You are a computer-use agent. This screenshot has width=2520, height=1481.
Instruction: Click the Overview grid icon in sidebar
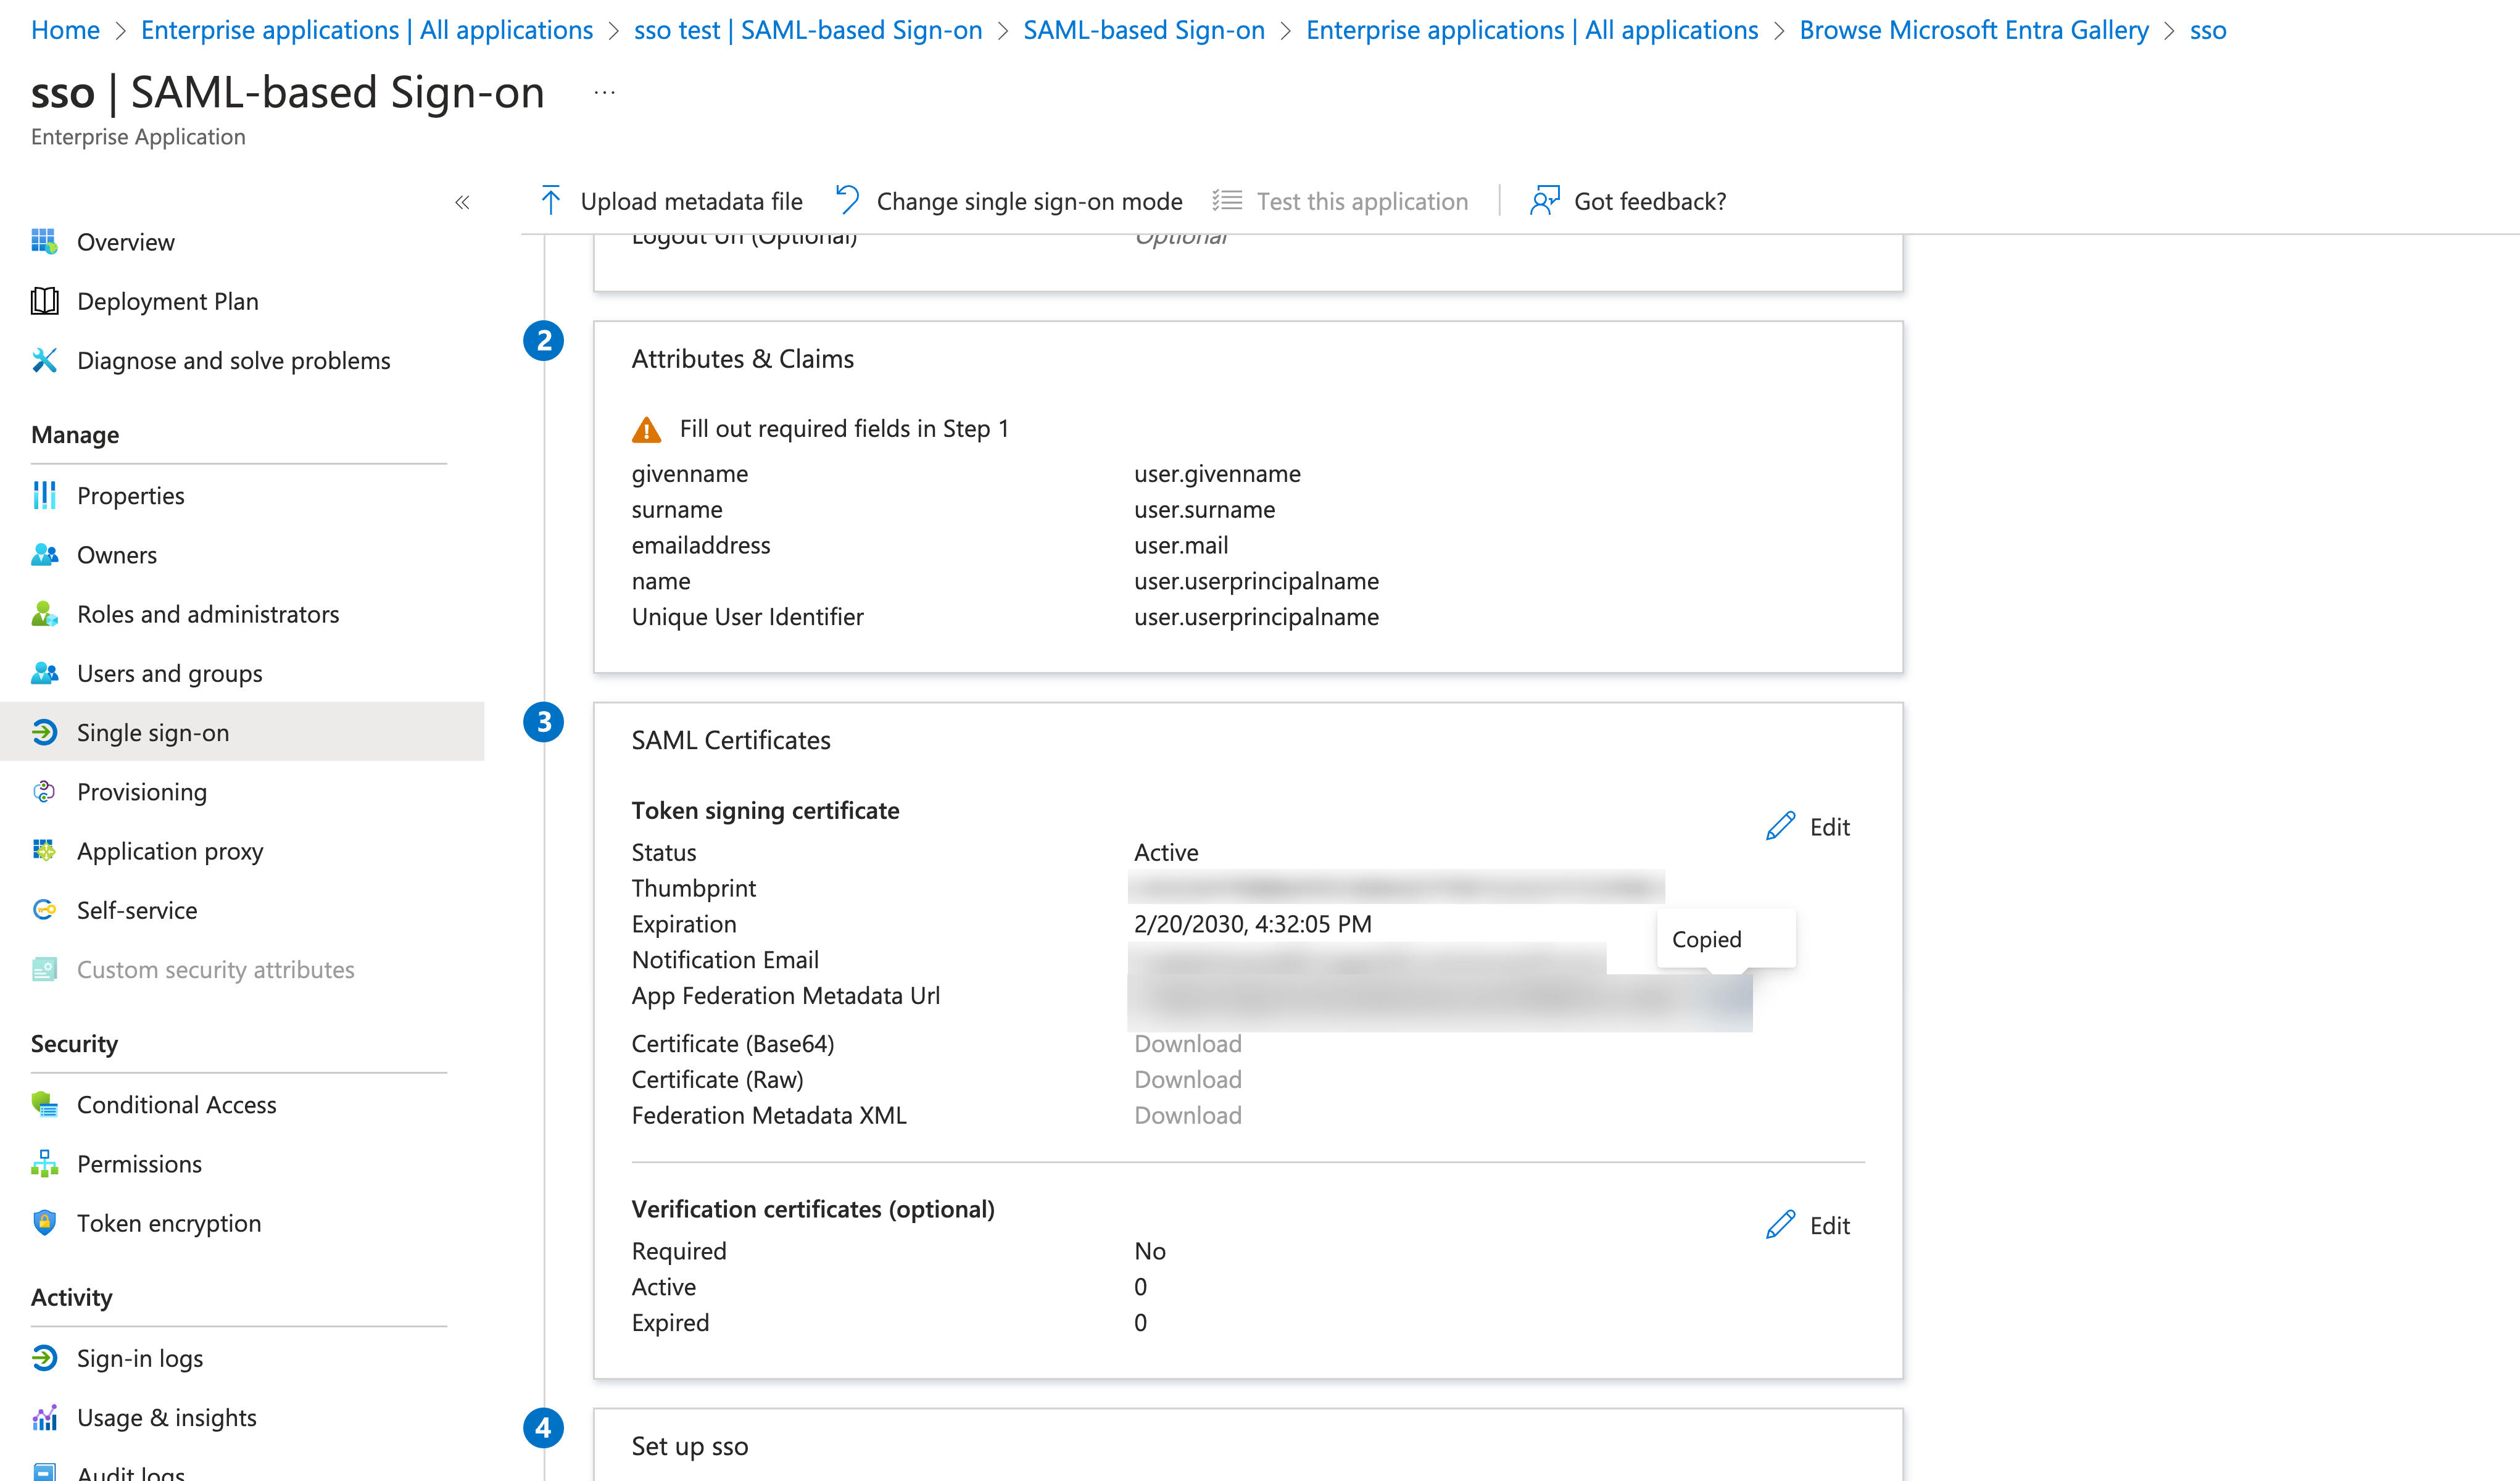click(x=44, y=242)
